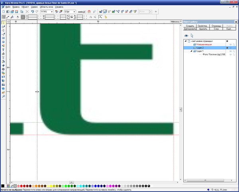The width and height of the screenshot is (239, 192).
Task: Select the Bevel tool
Action: (x=3, y=65)
